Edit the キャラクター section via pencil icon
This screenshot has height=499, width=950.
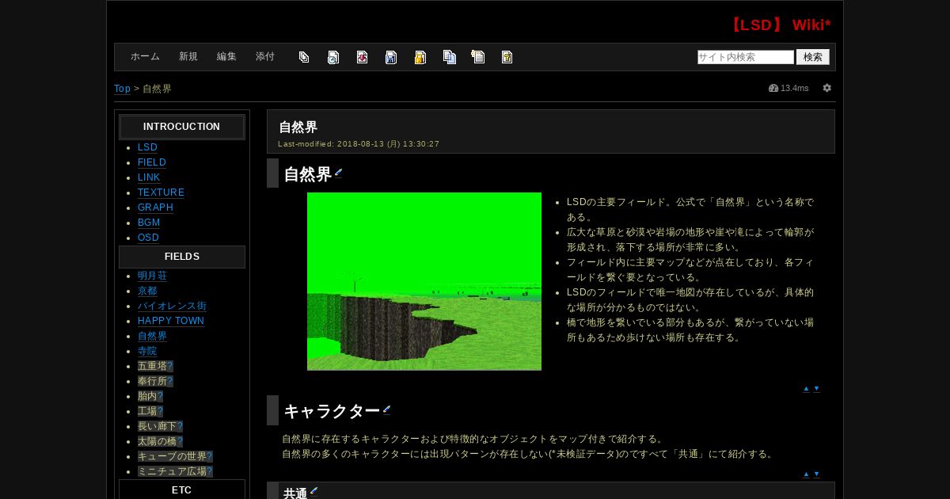[x=386, y=409]
